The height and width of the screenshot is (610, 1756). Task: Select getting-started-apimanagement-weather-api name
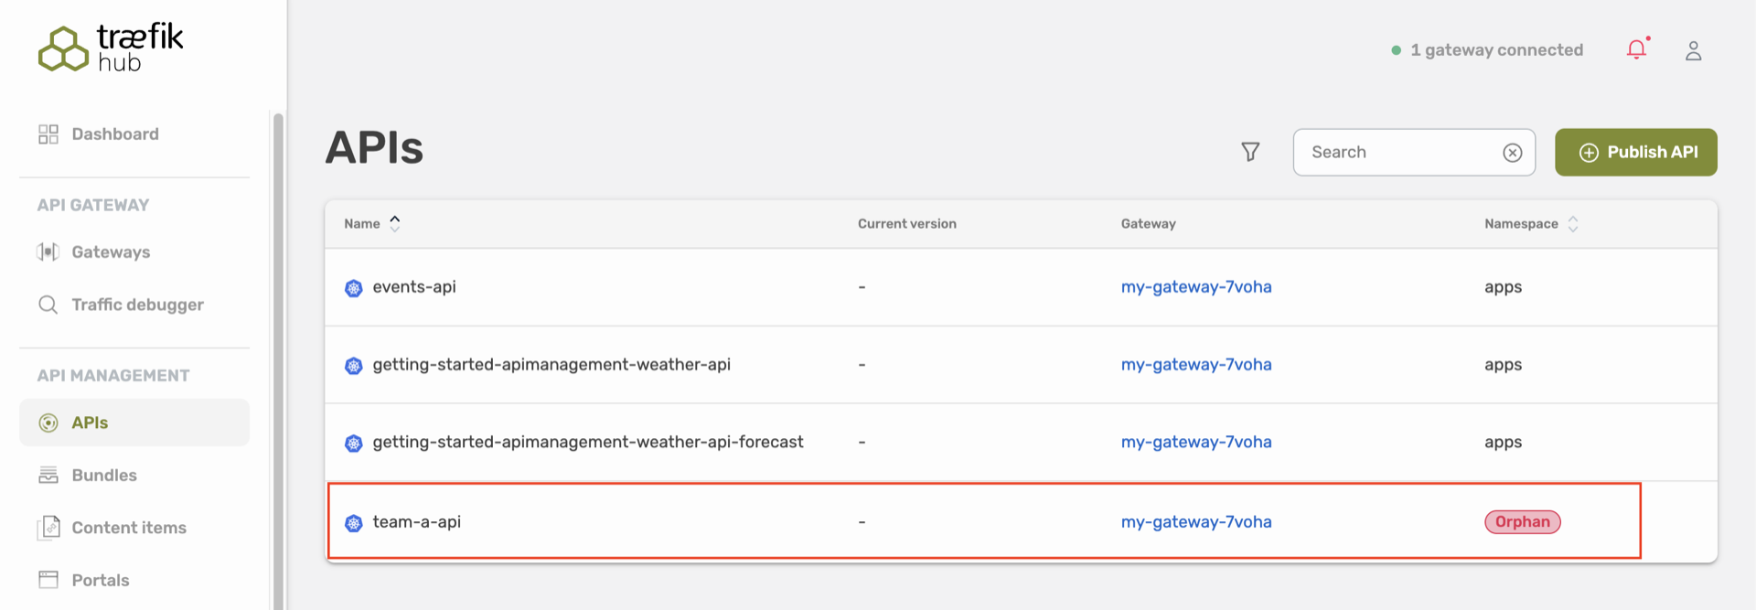point(551,365)
